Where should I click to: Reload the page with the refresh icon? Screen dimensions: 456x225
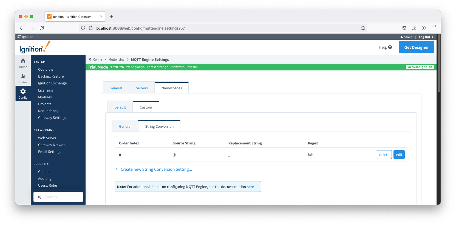(42, 28)
